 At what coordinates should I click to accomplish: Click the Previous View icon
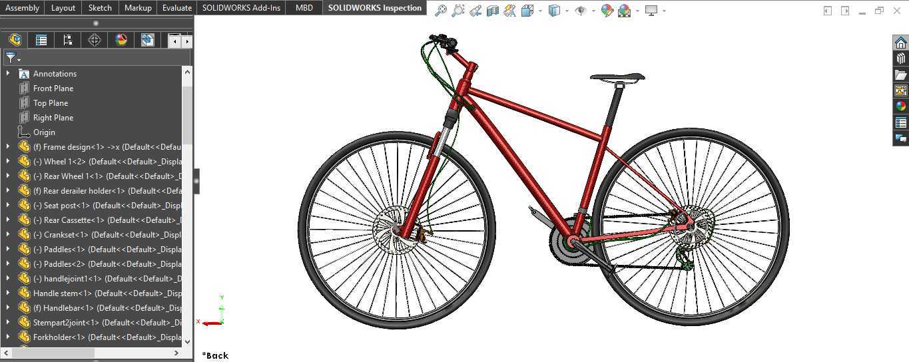click(x=475, y=11)
